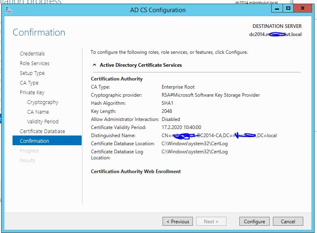Minimize the AD CS Configuration window

pos(277,8)
